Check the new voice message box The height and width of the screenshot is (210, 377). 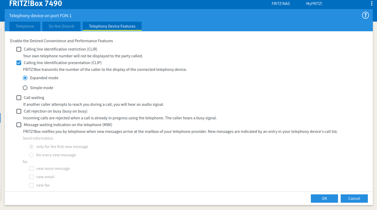pyautogui.click(x=31, y=169)
